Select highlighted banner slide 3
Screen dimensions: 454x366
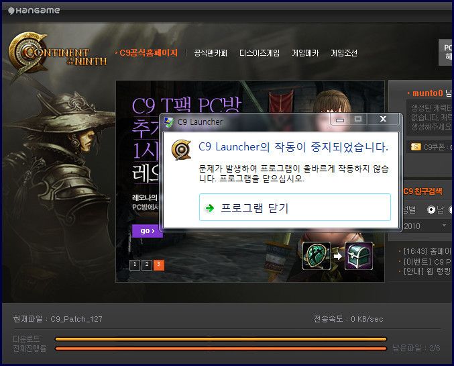159,265
